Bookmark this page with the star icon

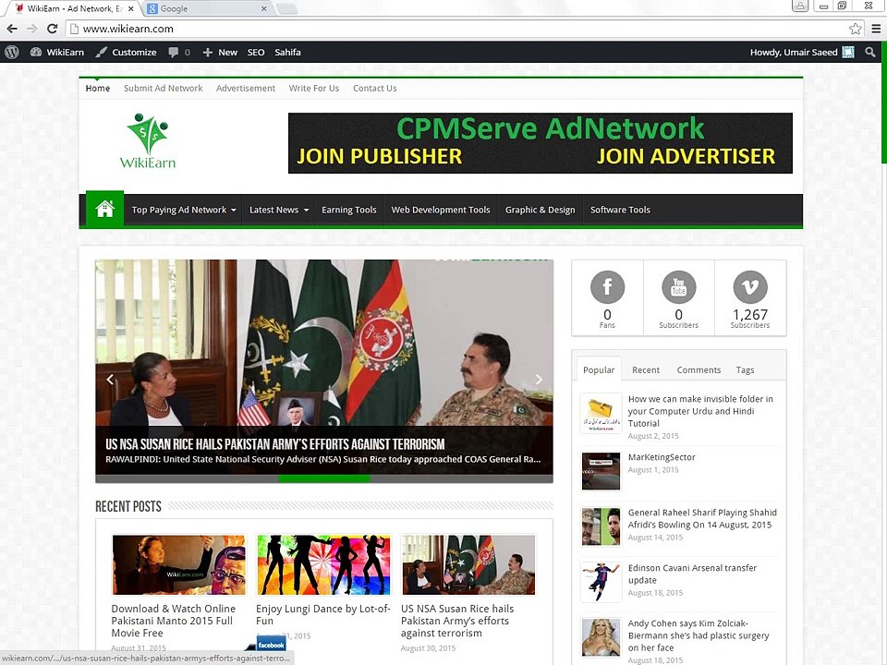pos(855,29)
